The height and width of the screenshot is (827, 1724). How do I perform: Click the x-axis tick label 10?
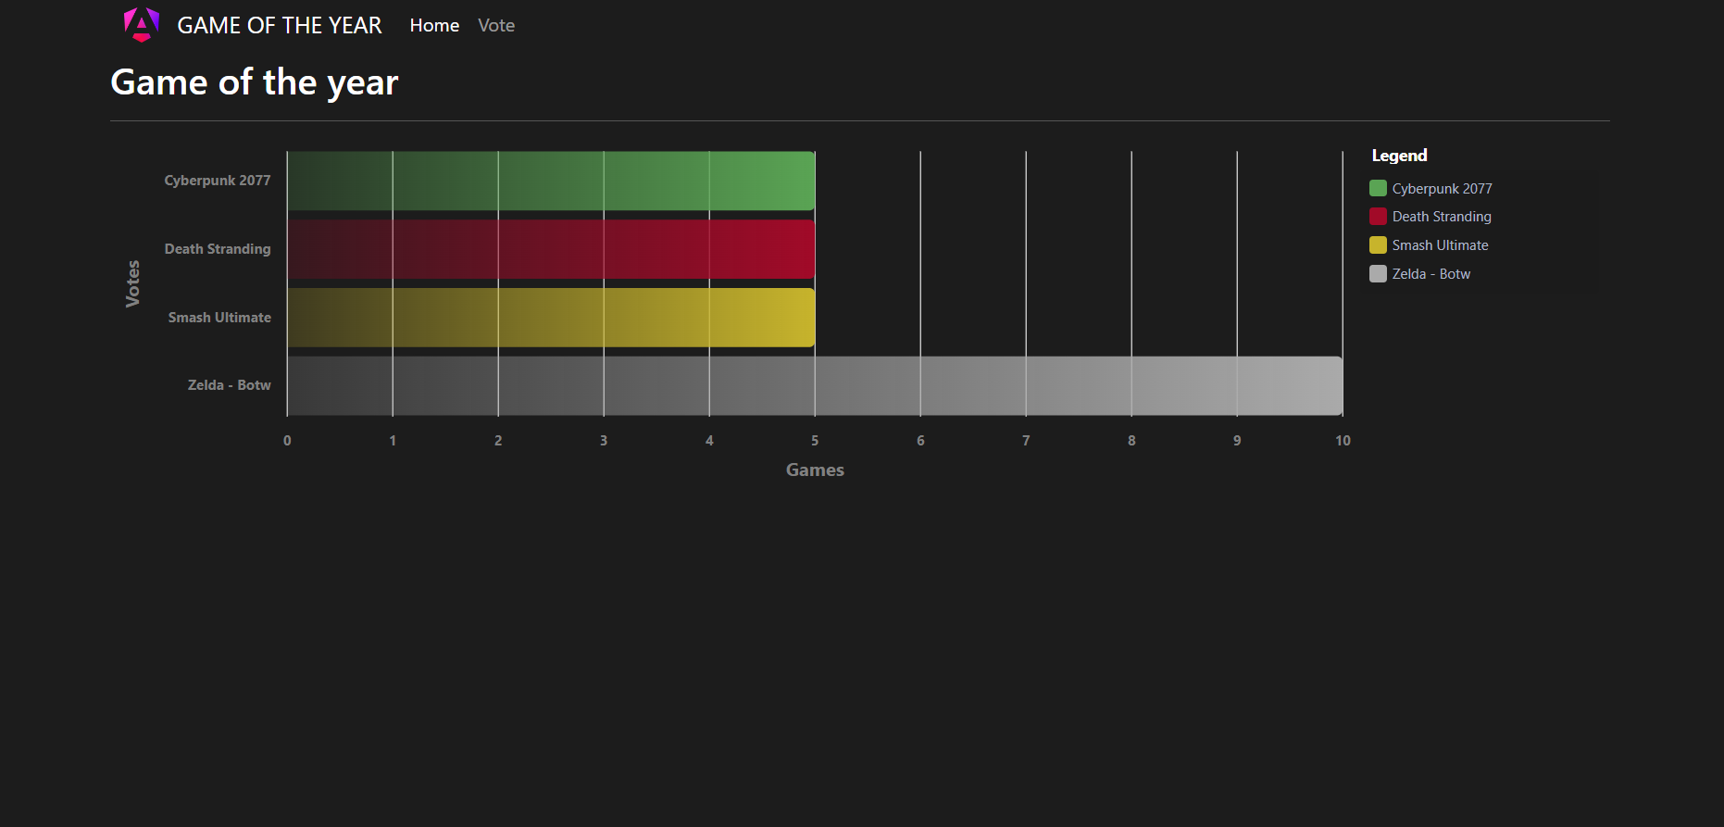click(x=1343, y=441)
